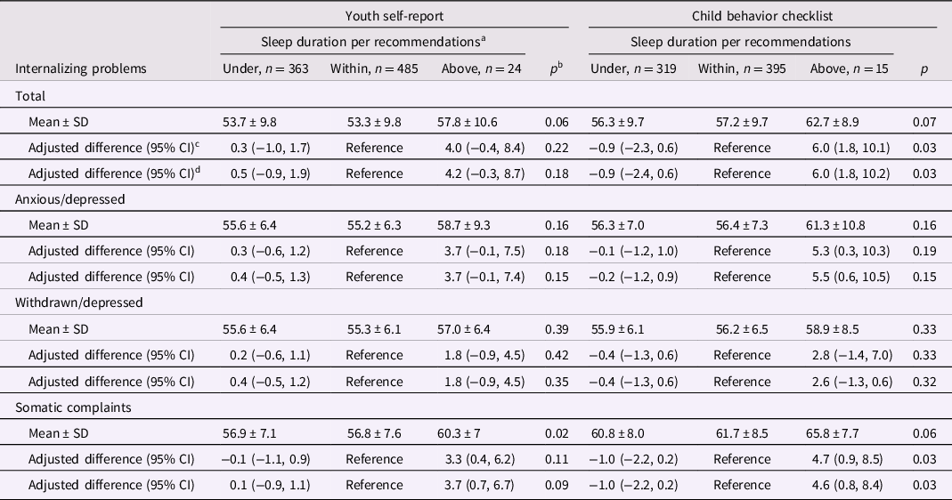Open footnote b beside the p header
952x500 pixels.
560,66
